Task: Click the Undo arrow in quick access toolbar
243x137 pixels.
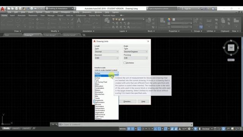Action: click(x=35, y=8)
